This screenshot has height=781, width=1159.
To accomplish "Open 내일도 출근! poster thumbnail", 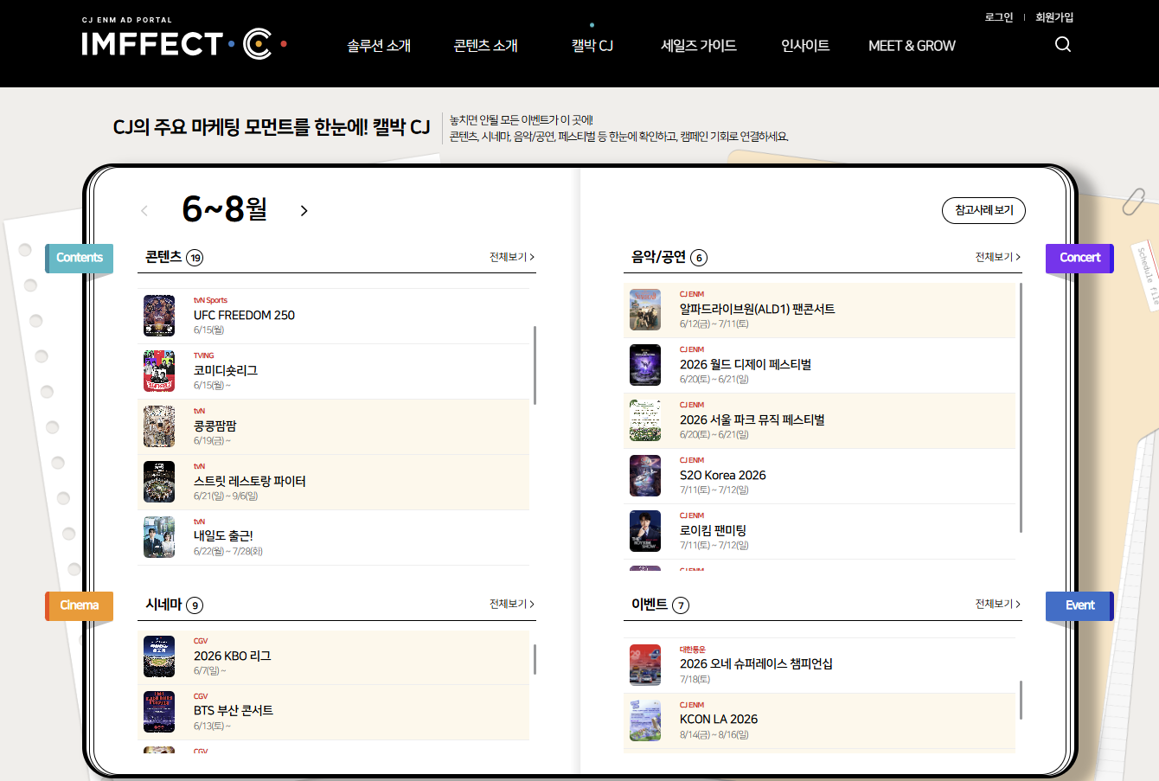I will click(x=159, y=537).
